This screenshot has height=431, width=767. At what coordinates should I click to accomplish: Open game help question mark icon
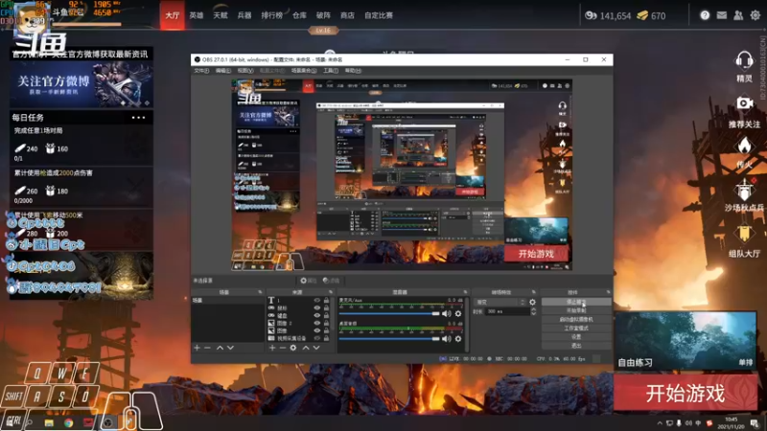tap(705, 15)
